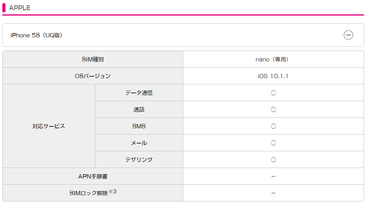Select the SMS circle mark
This screenshot has height=203, width=366.
[x=273, y=126]
